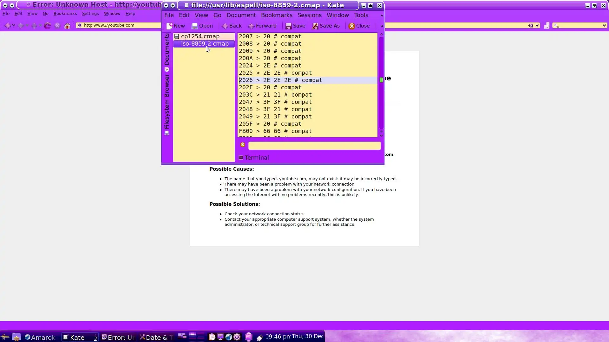Viewport: 609px width, 342px height.
Task: Expand Kate toolbar overflow chevron
Action: tap(382, 26)
